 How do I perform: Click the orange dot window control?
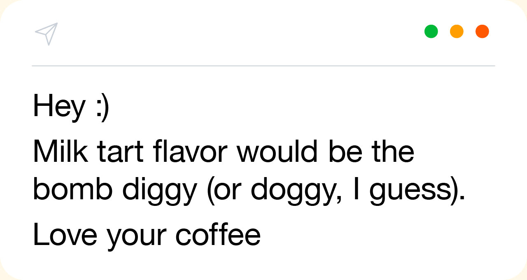[457, 31]
